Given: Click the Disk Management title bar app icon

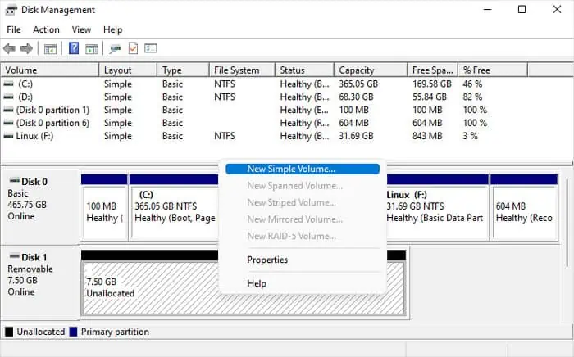Looking at the screenshot, I should click(x=10, y=10).
